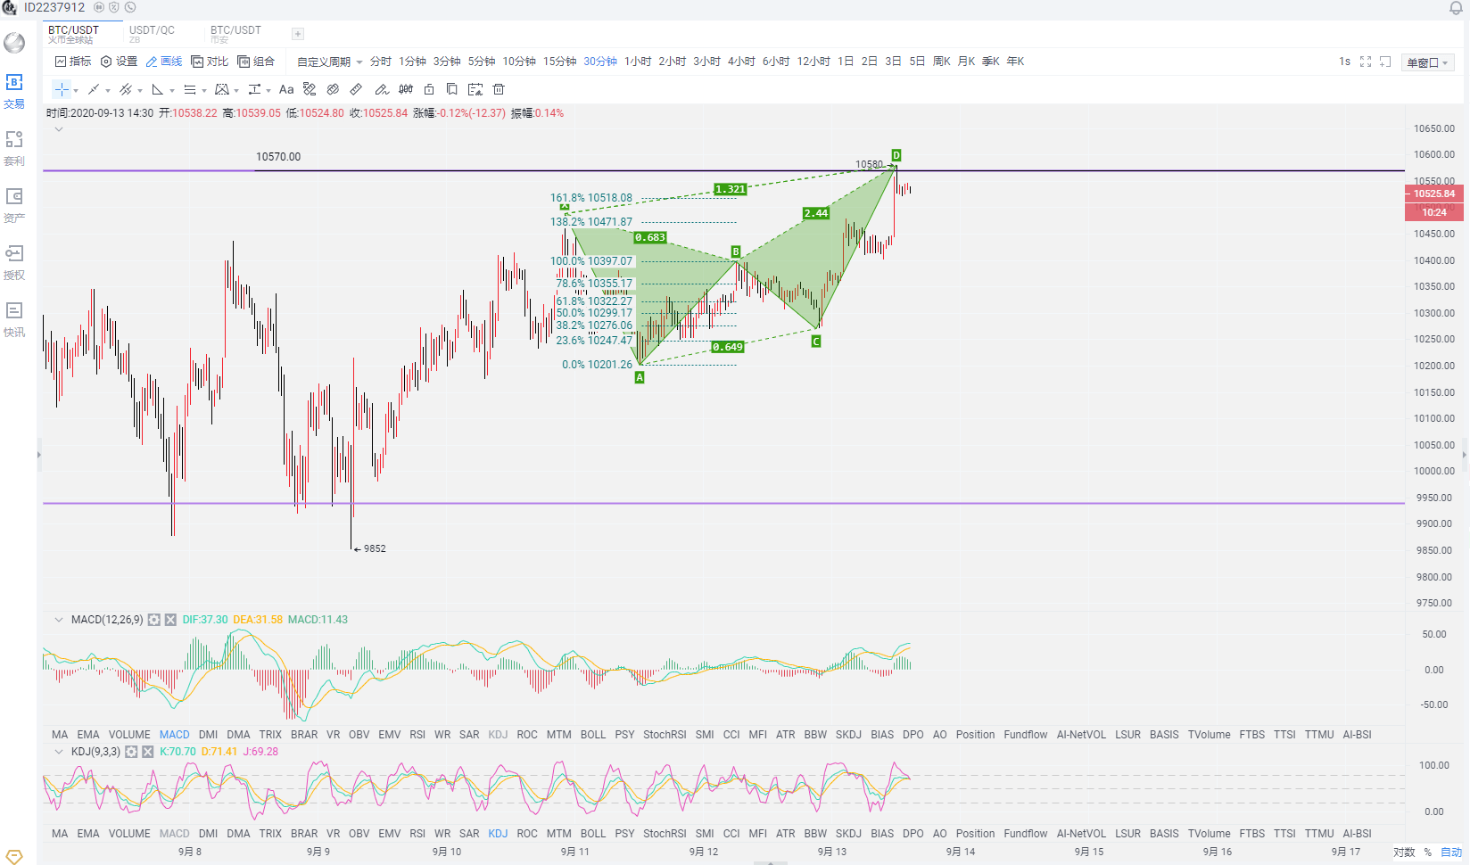Select the text annotation Aa tool

pos(286,89)
